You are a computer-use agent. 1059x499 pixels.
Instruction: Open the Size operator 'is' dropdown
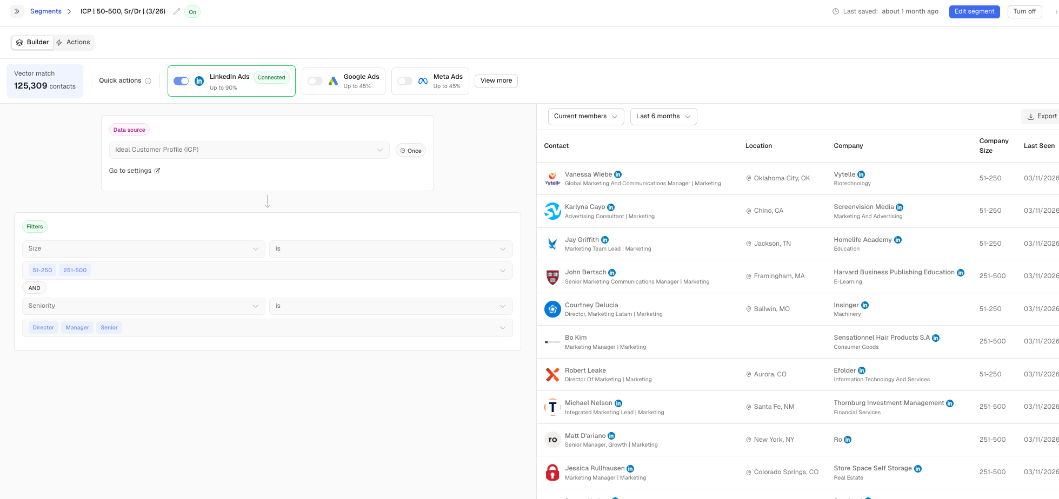pyautogui.click(x=391, y=249)
